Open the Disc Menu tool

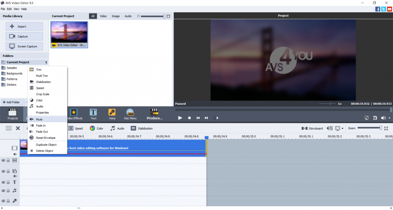tap(130, 114)
